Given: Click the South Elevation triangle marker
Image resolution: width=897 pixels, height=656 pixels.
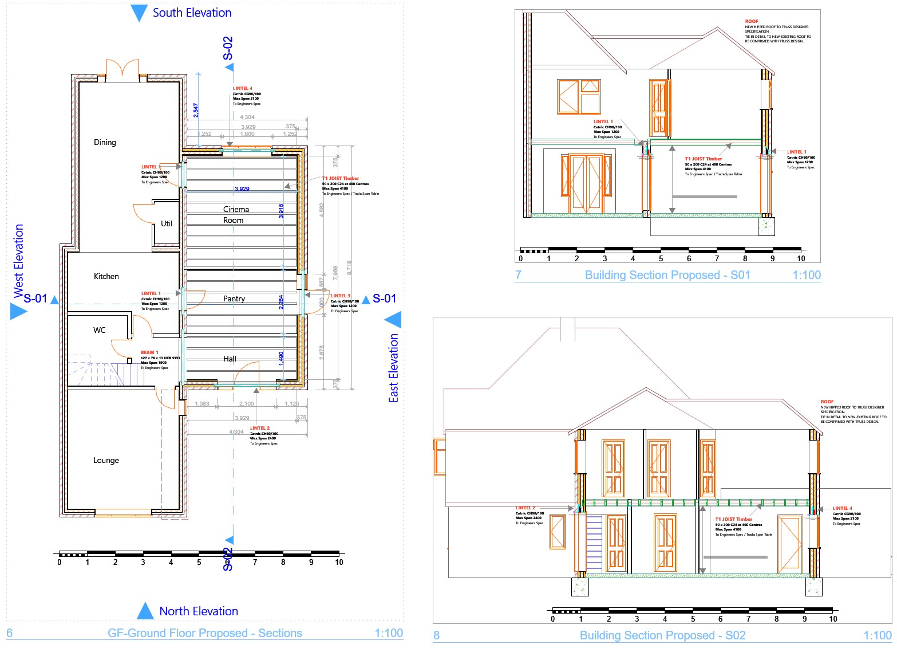Looking at the screenshot, I should point(139,13).
